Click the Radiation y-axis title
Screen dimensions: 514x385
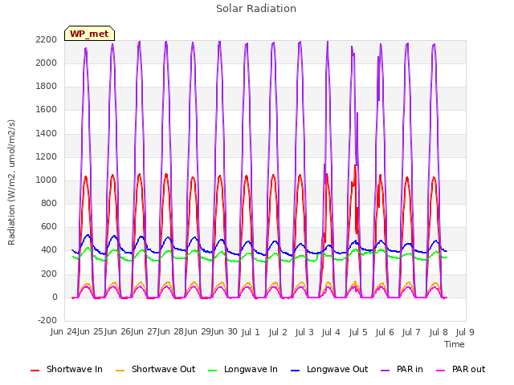(x=11, y=182)
